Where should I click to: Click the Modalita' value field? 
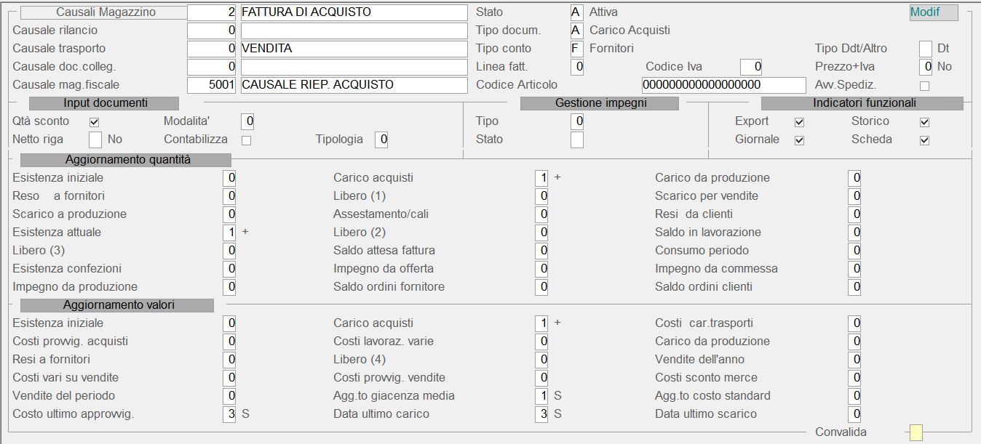[x=247, y=121]
